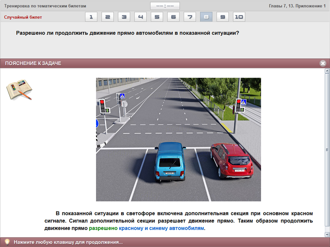Click the 'Случайный билет' label
Viewport: 330px width, 247px height.
(x=23, y=17)
